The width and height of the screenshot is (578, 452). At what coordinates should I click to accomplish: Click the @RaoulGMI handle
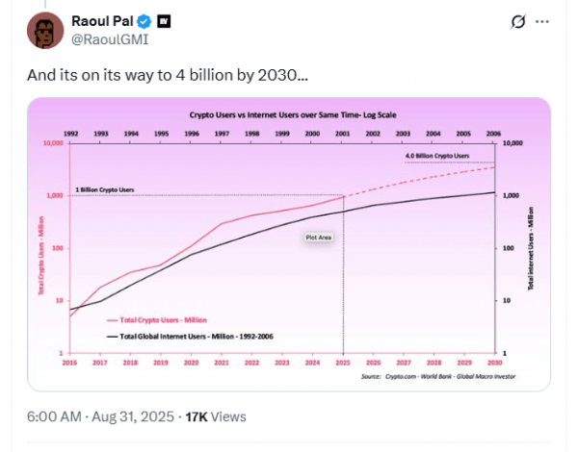tap(110, 39)
